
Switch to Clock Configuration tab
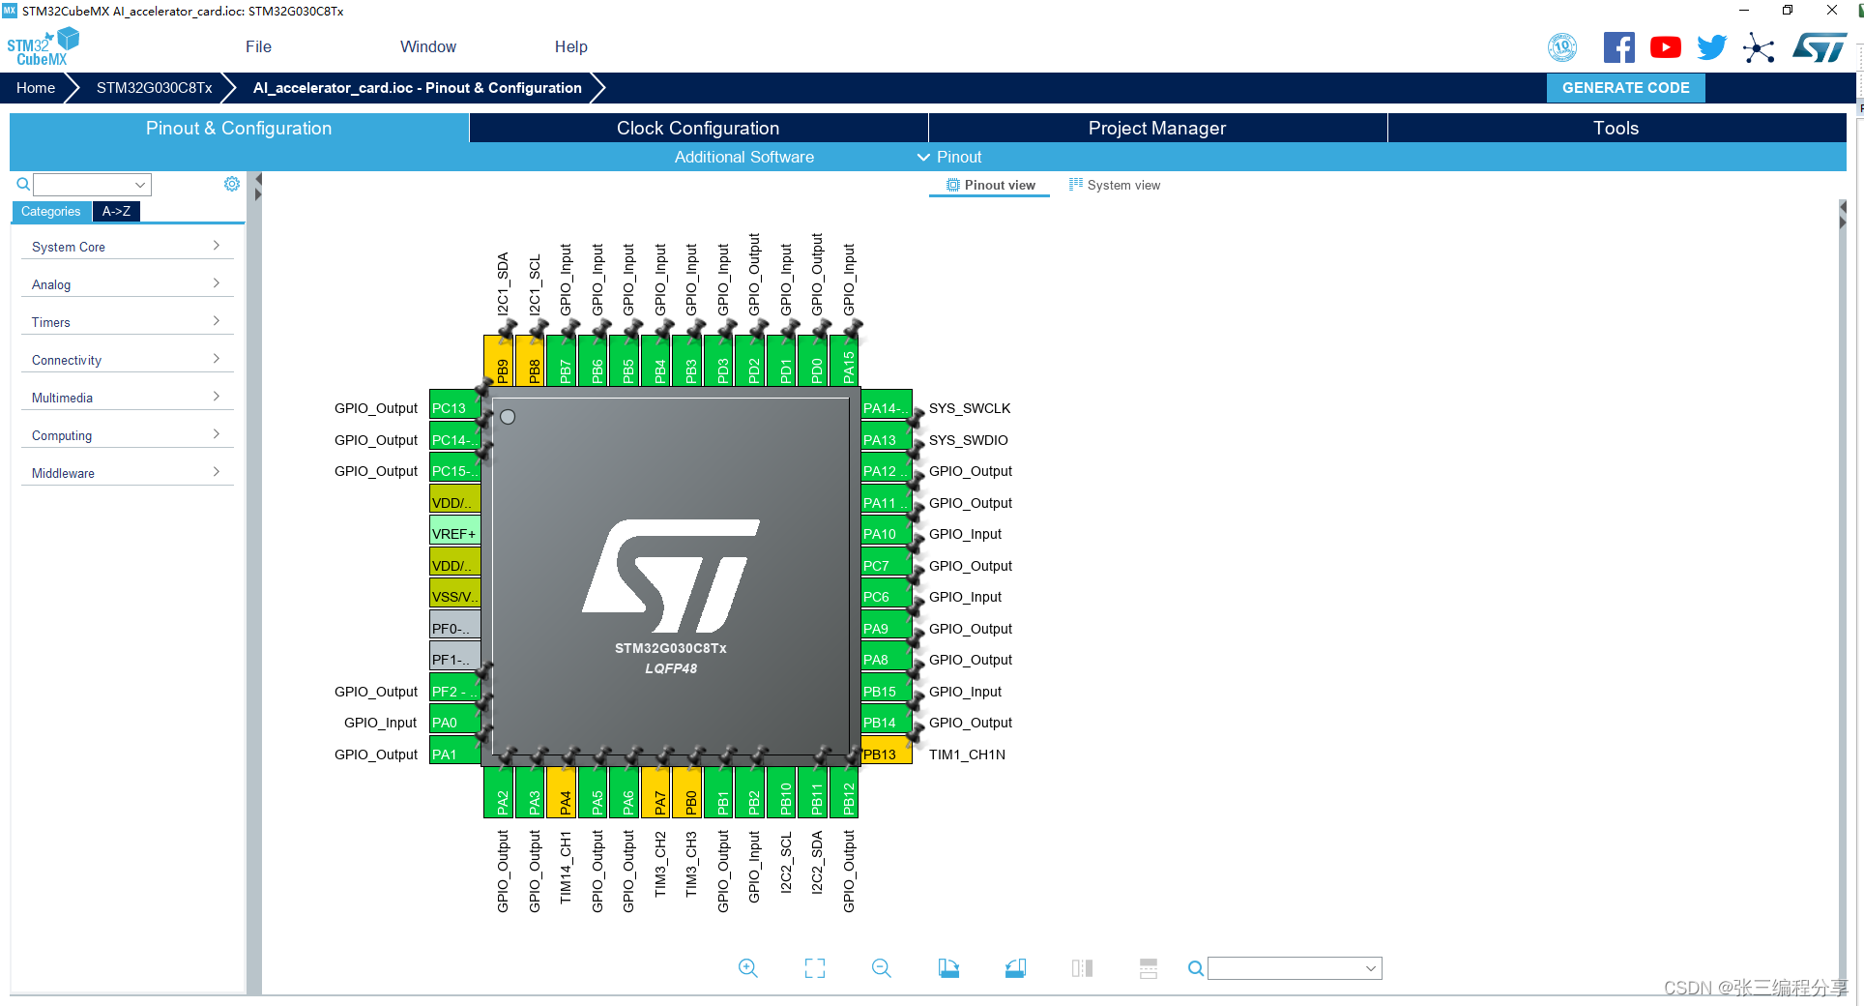698,128
